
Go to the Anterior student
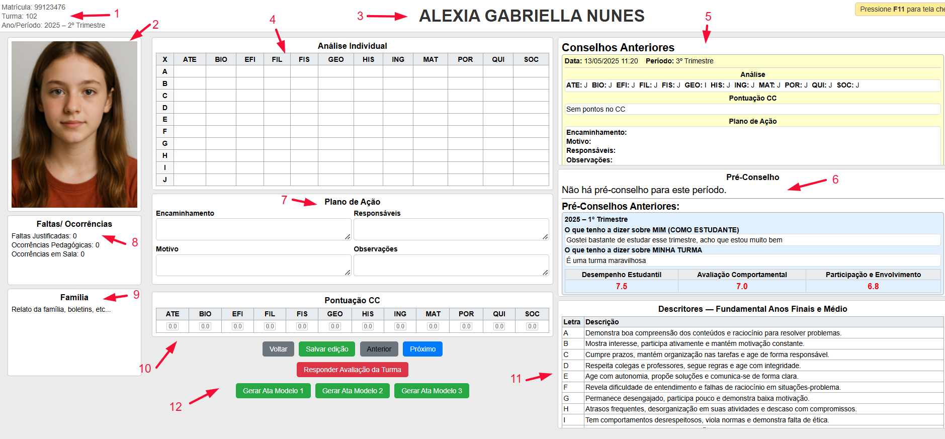[x=379, y=349]
